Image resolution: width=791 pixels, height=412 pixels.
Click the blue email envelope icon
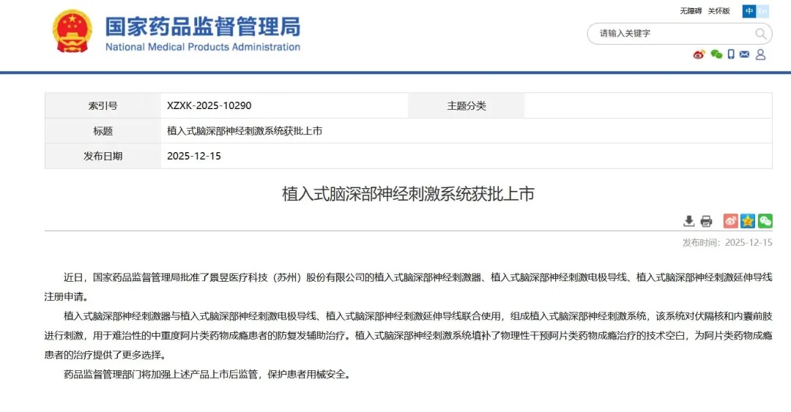(744, 54)
